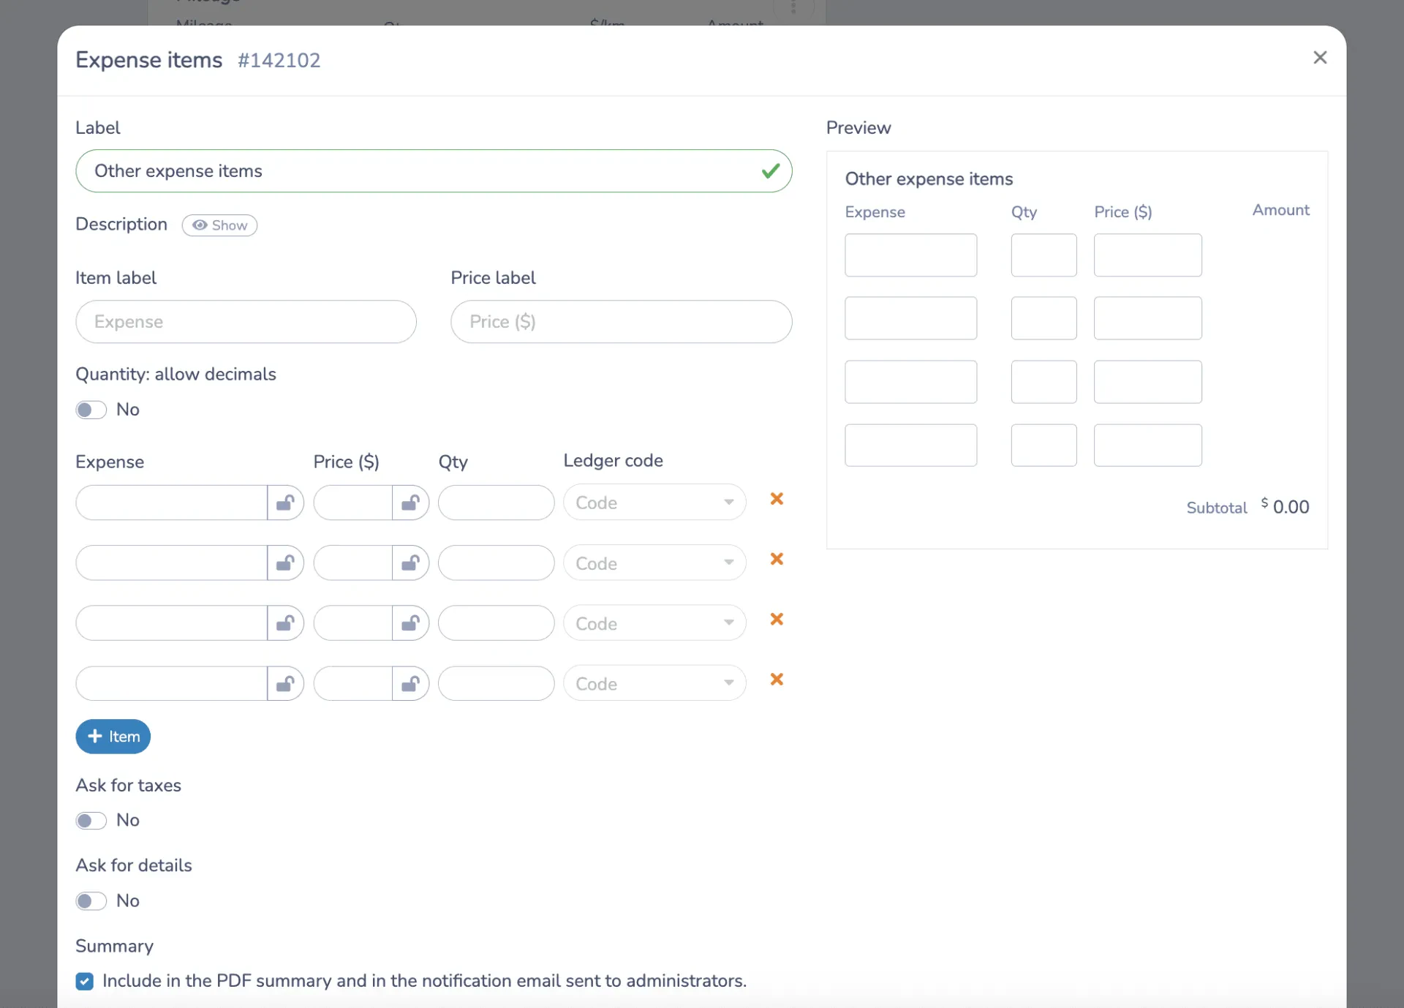
Task: Click first row Price input
Action: pos(353,503)
